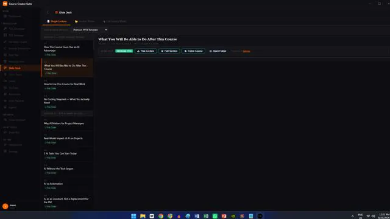Open PowerPoint from the taskbar

point(224,216)
